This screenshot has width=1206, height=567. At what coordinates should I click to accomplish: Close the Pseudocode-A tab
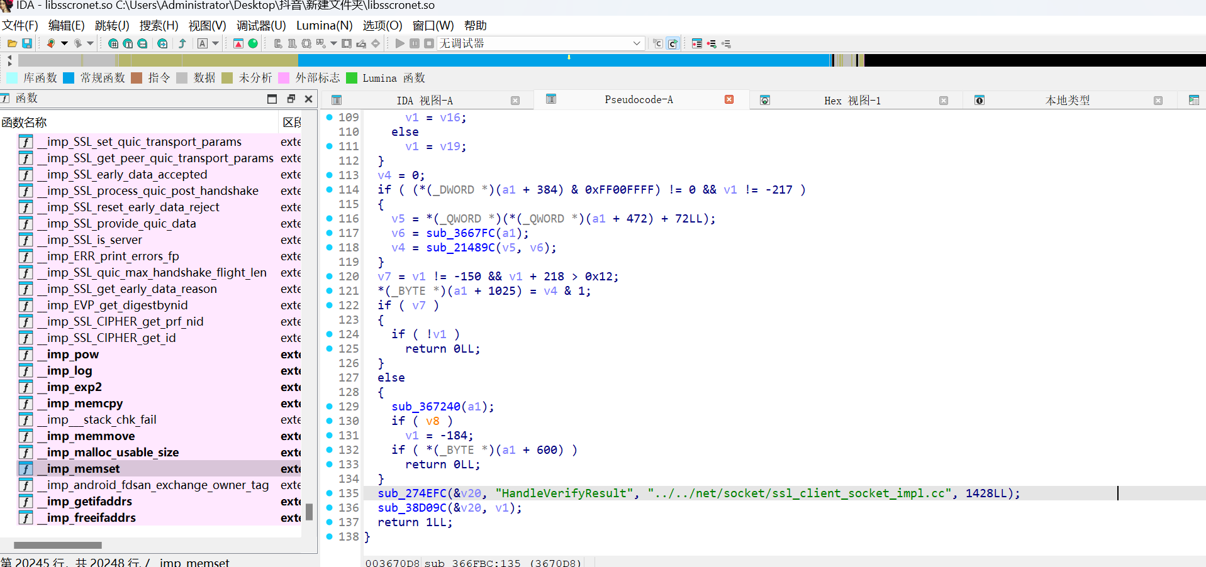click(x=729, y=99)
